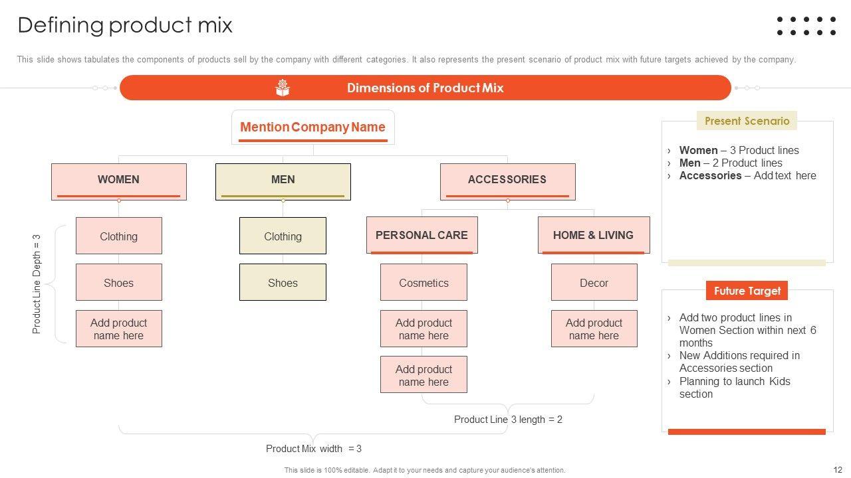Screen dimensions: 851x478
Task: Click the Product Line 3 length label
Action: pyautogui.click(x=508, y=420)
